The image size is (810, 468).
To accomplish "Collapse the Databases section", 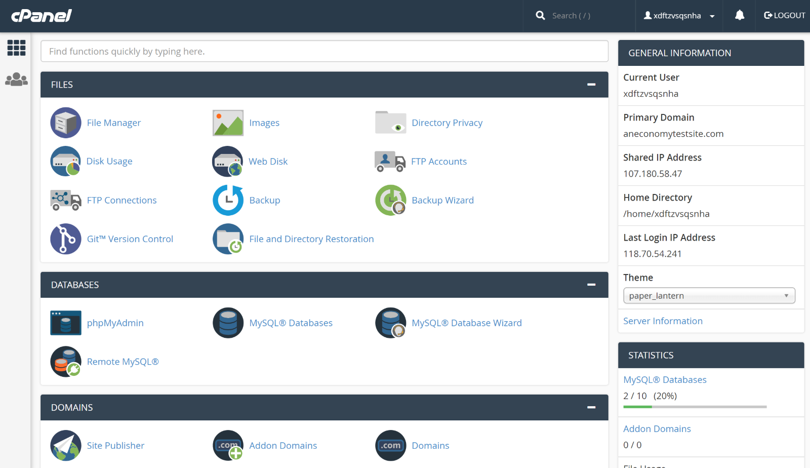I will point(591,285).
